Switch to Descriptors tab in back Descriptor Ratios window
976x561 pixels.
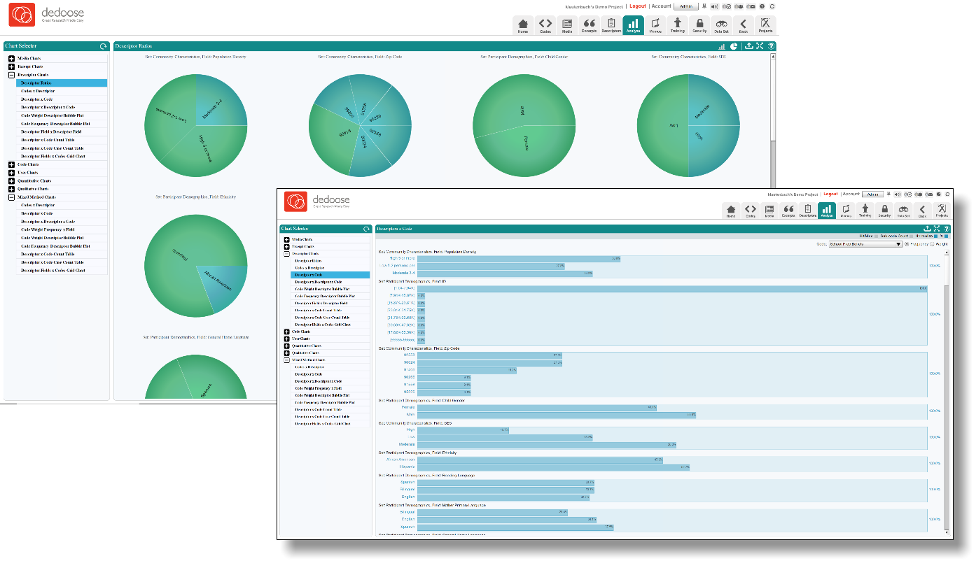click(x=611, y=25)
